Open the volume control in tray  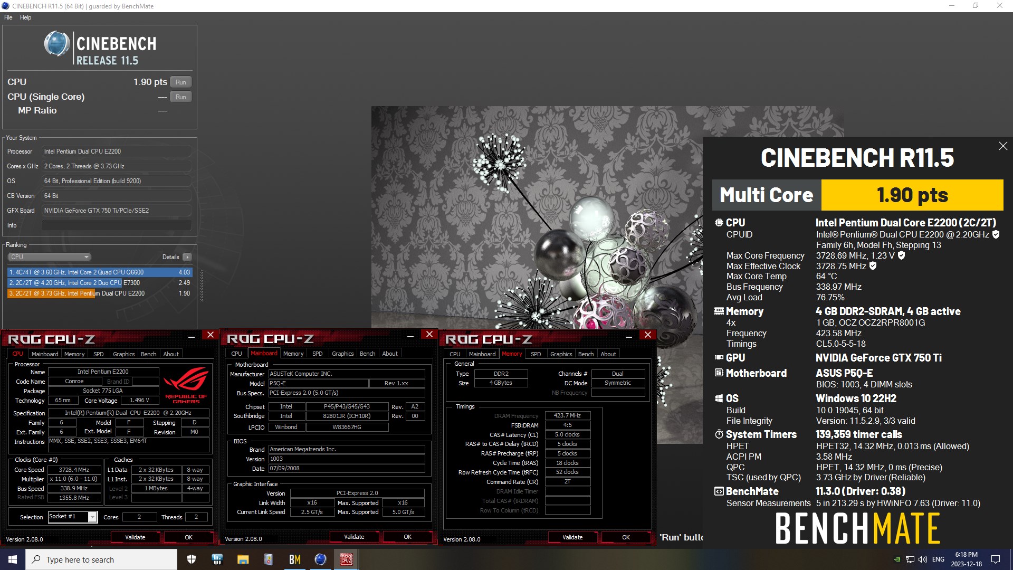point(922,559)
